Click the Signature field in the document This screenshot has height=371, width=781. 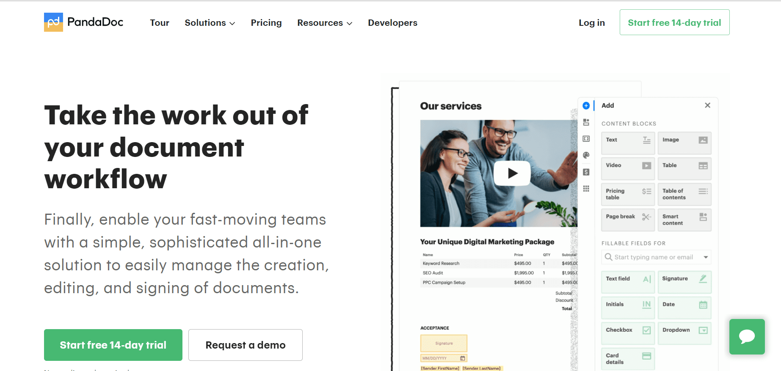[444, 344]
